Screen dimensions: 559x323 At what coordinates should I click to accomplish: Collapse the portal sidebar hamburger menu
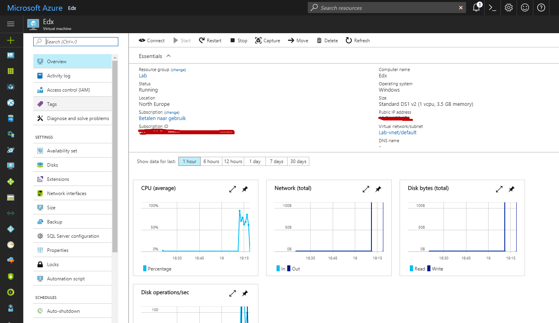click(x=11, y=24)
